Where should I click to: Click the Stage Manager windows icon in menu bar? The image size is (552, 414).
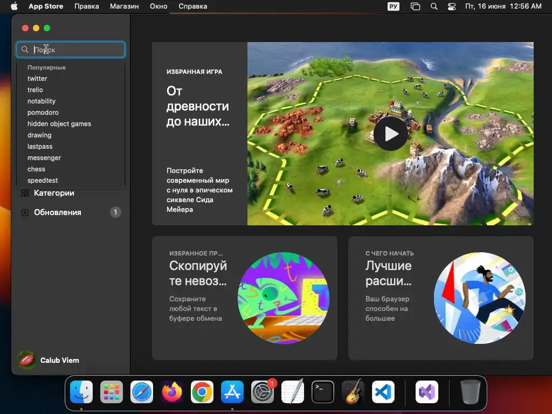point(416,6)
